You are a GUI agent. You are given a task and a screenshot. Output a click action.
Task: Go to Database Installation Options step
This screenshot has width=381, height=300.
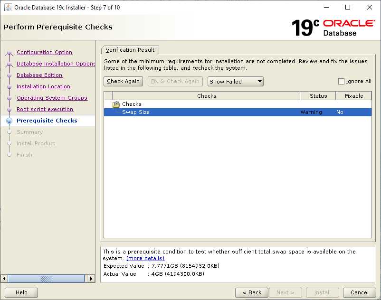coord(56,64)
